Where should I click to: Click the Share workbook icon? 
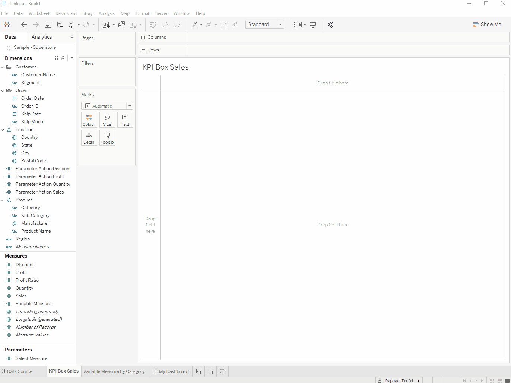click(330, 25)
